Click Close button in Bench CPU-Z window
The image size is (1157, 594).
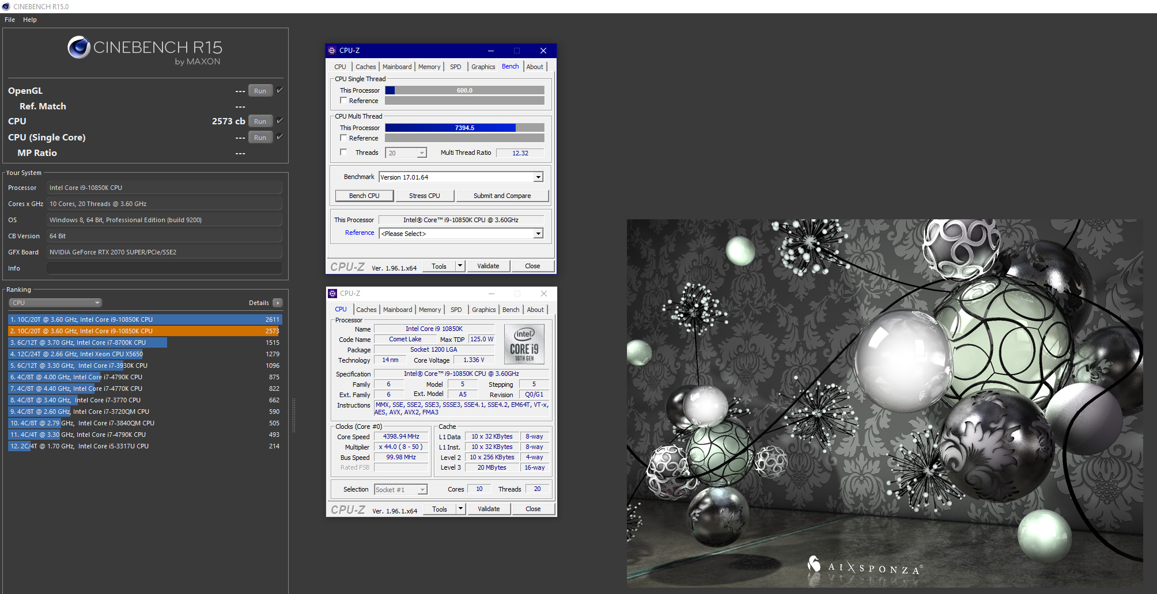pos(532,266)
